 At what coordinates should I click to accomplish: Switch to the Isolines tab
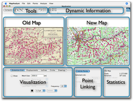point(44,70)
